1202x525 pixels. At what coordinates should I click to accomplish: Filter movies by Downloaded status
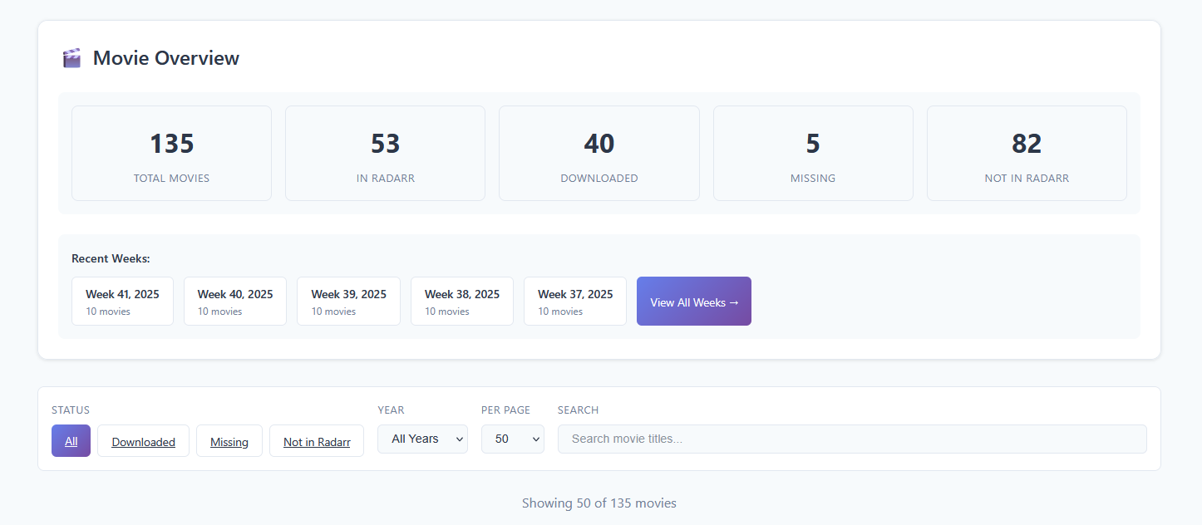[143, 441]
